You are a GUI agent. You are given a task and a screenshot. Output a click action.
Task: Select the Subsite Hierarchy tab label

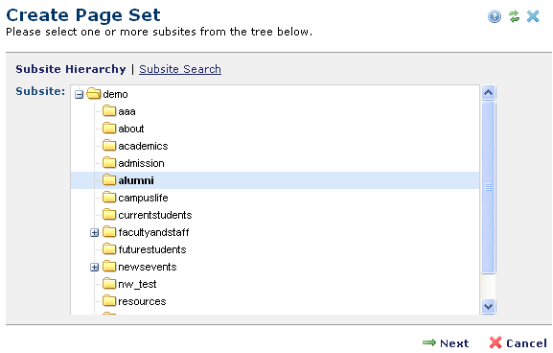click(x=71, y=69)
